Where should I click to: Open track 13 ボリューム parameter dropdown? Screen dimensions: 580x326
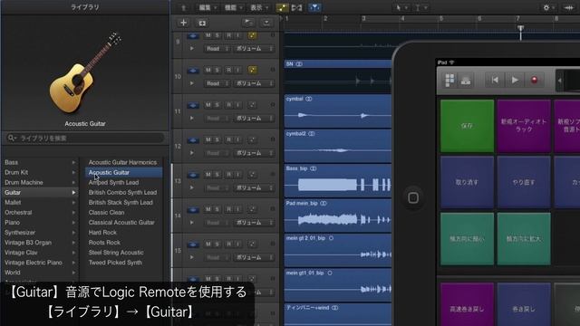click(254, 187)
